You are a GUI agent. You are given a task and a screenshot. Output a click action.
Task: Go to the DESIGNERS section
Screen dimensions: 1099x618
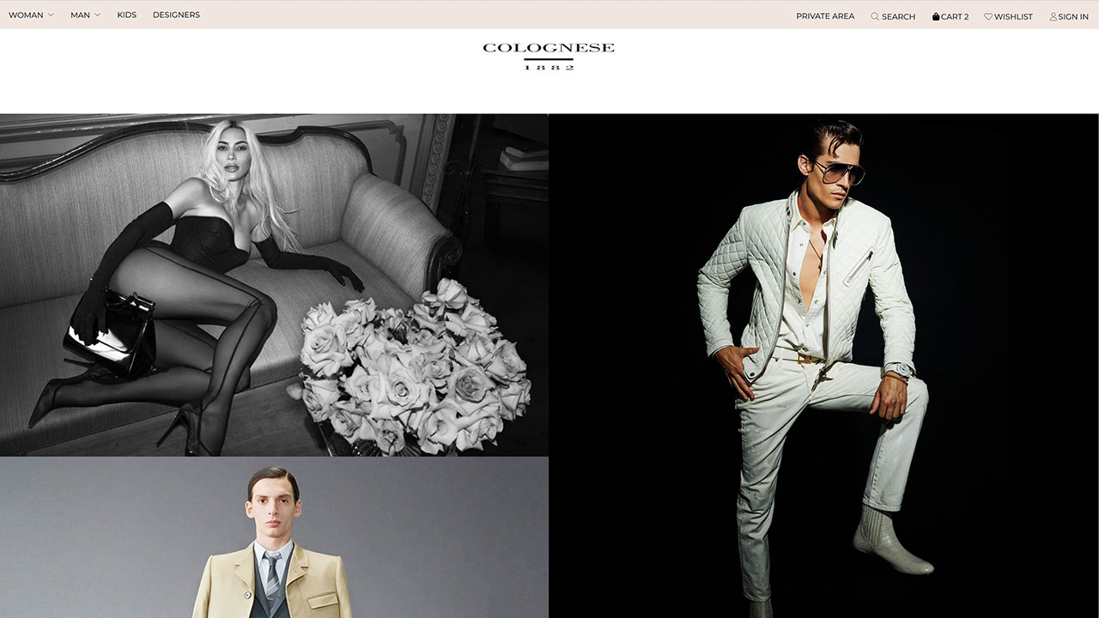pos(176,15)
